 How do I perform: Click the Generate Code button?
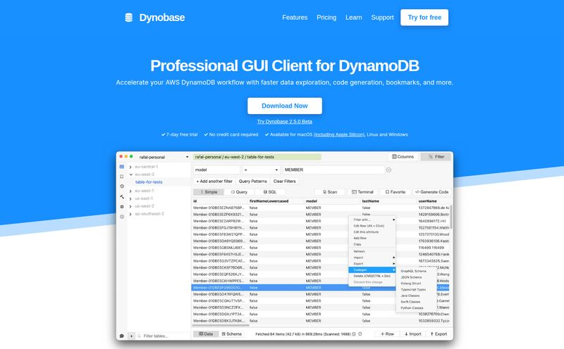(431, 192)
